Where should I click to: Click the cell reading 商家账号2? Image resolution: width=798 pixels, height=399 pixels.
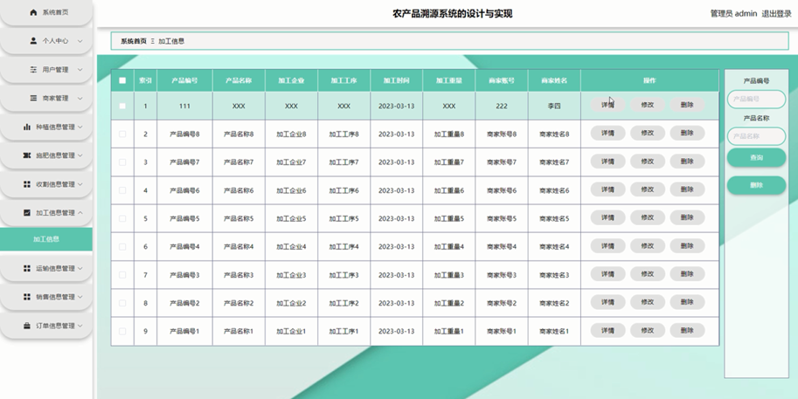click(502, 303)
